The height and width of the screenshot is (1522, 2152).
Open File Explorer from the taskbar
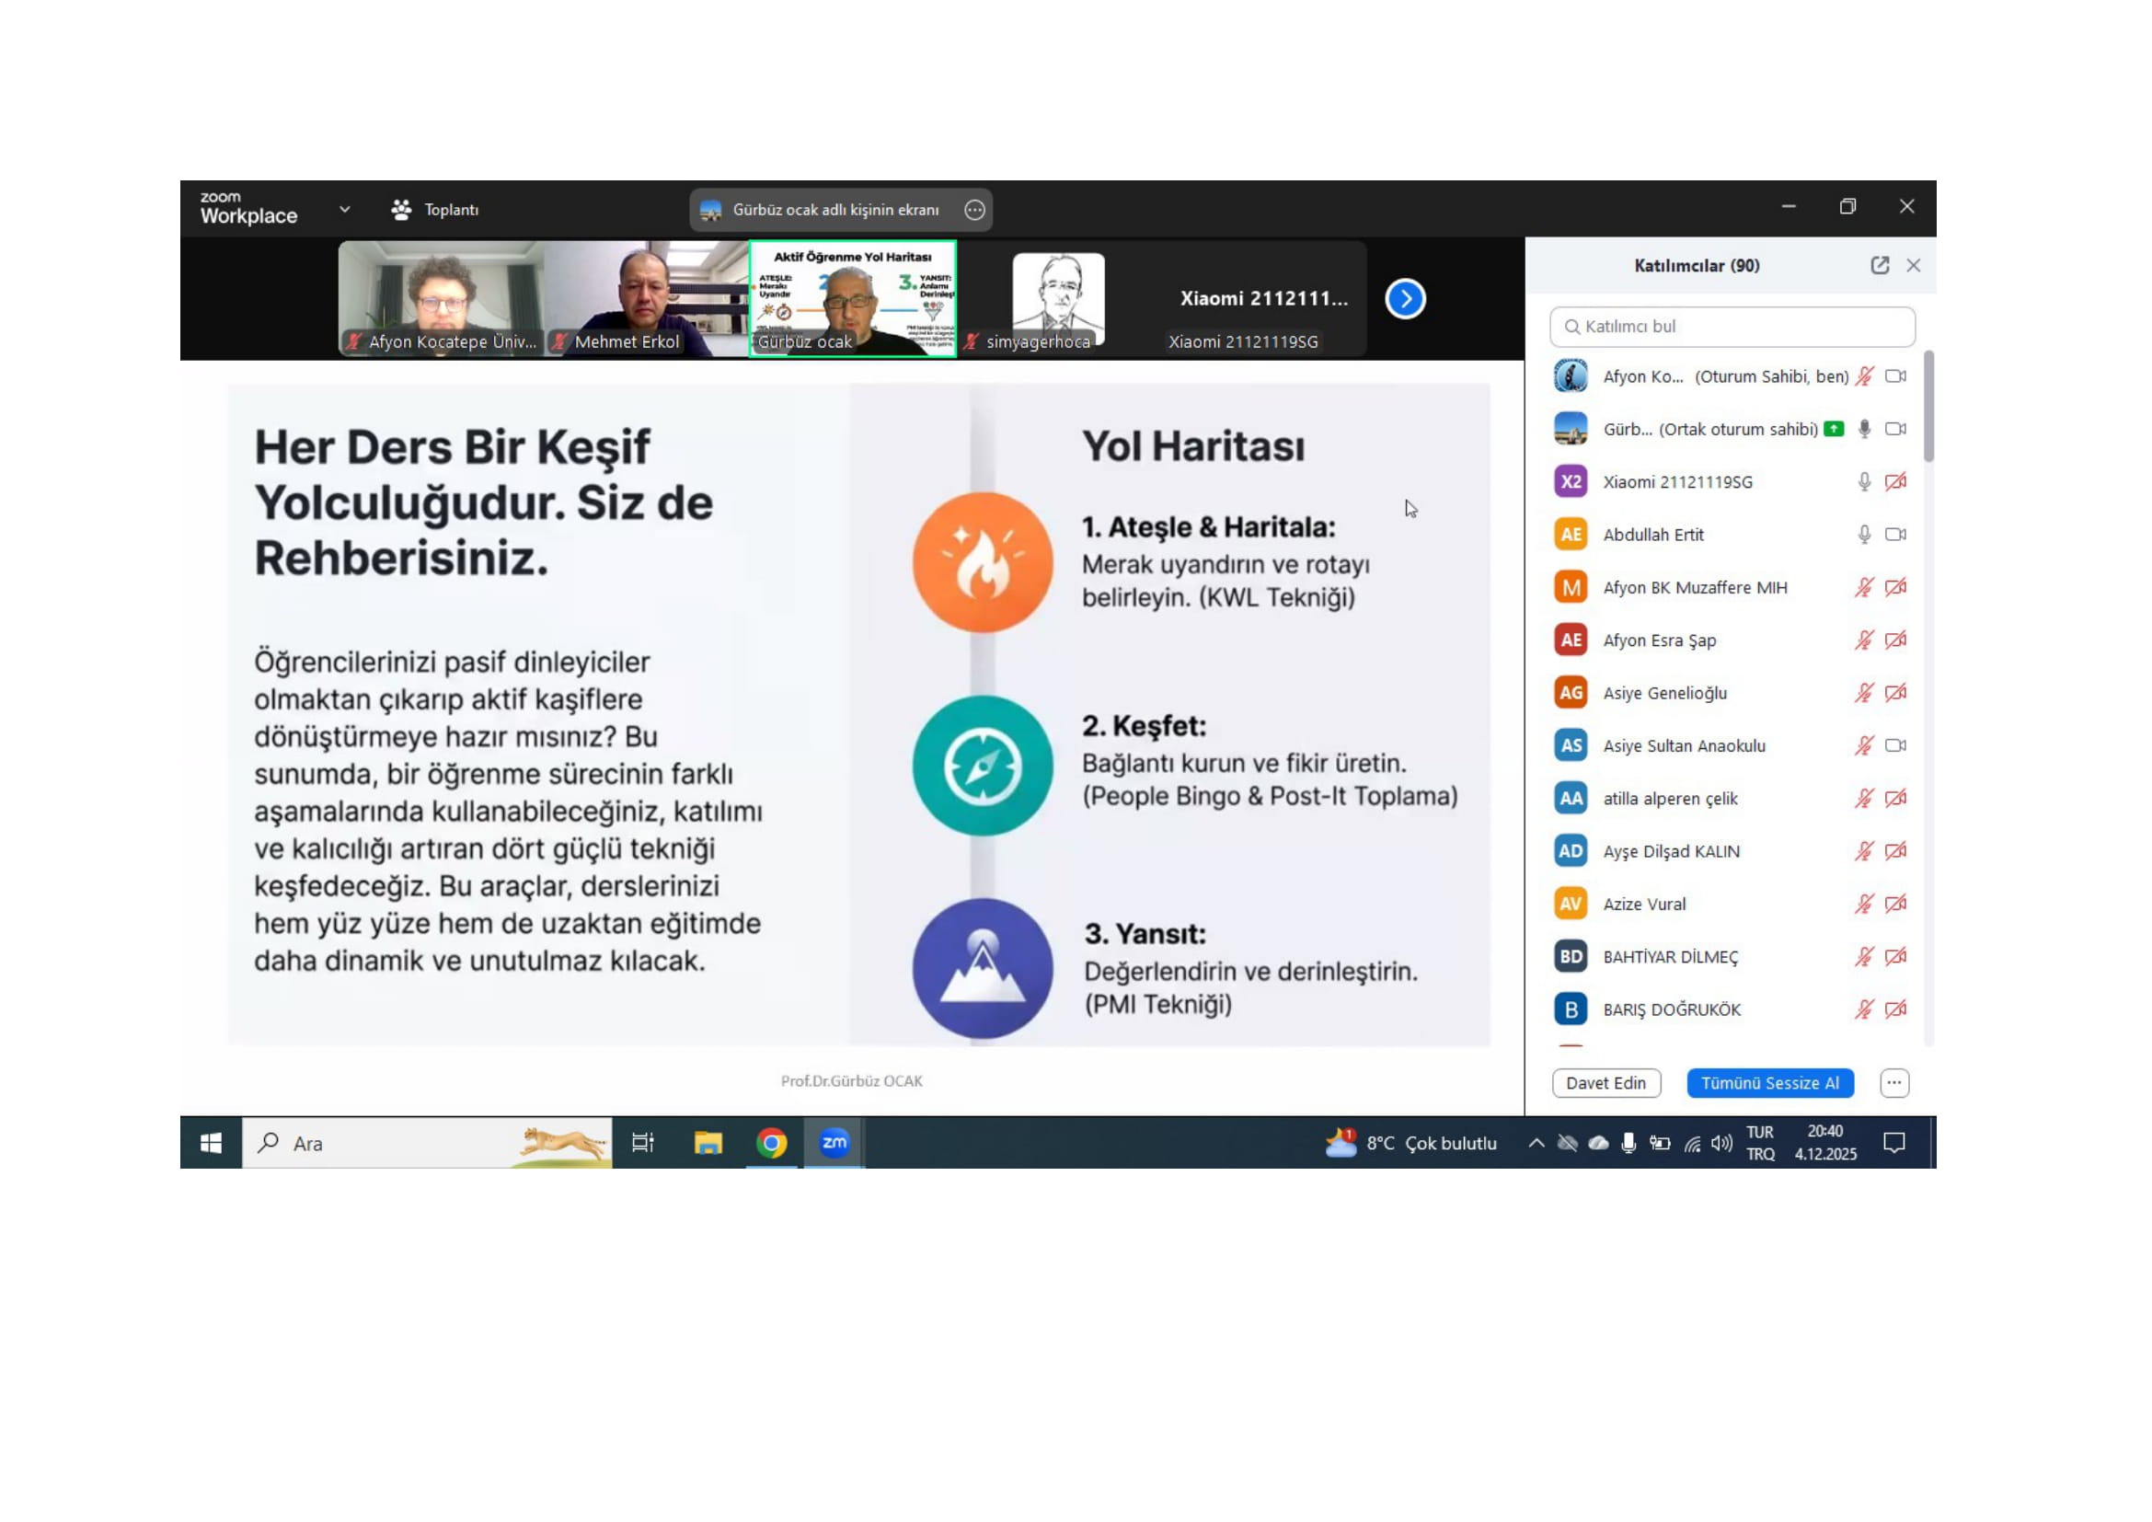[708, 1143]
